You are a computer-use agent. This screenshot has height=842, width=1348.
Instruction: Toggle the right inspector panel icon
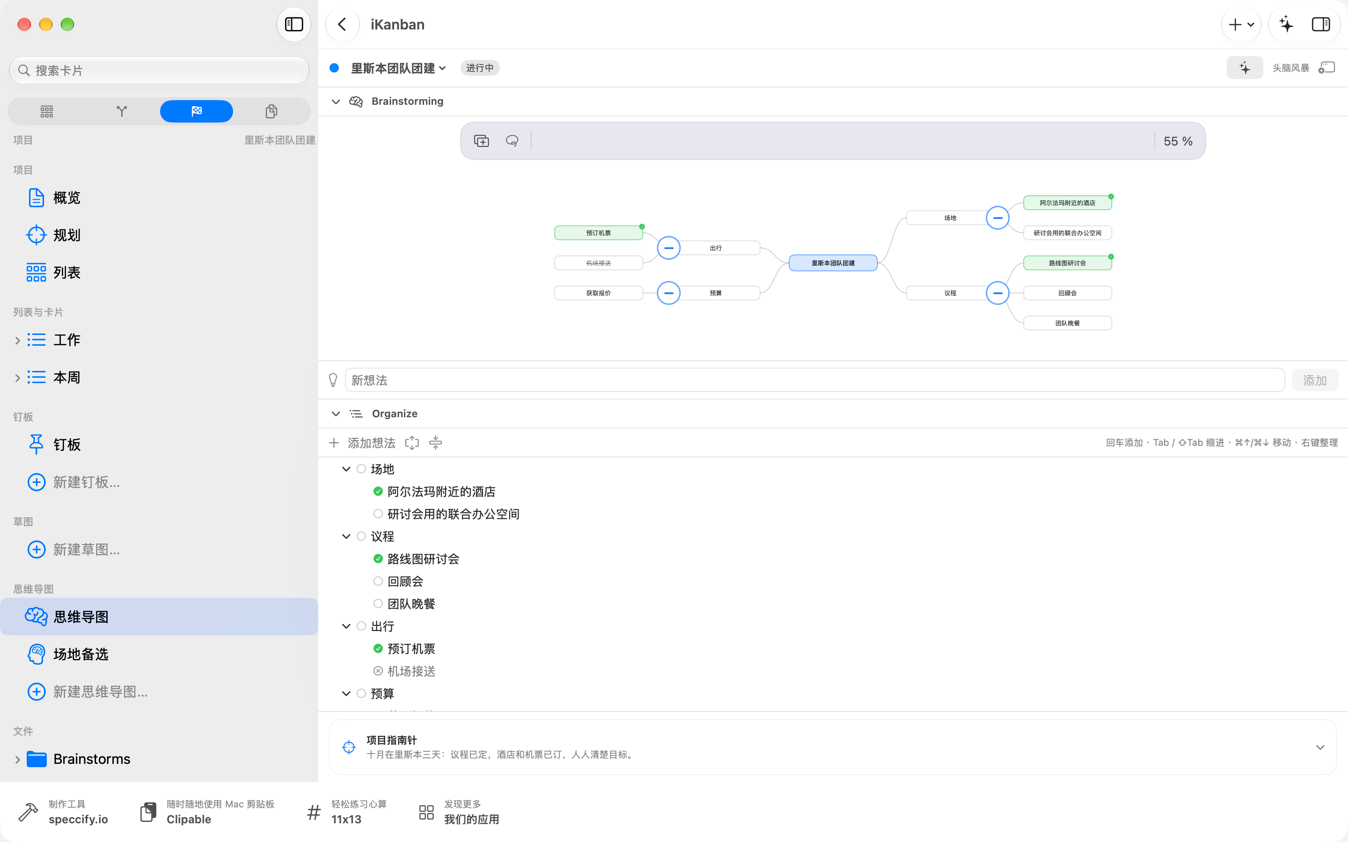1321,24
